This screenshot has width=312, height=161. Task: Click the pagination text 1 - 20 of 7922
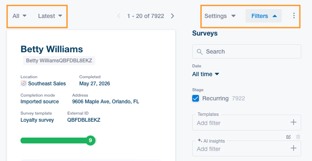[146, 16]
